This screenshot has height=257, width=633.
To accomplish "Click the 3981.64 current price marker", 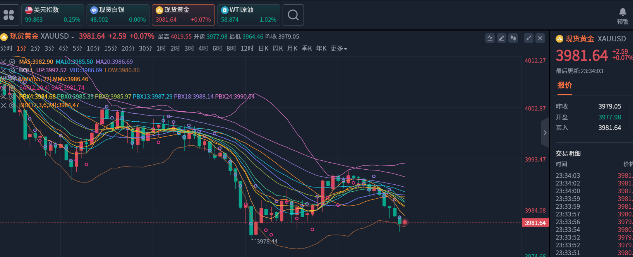I will tap(535, 223).
